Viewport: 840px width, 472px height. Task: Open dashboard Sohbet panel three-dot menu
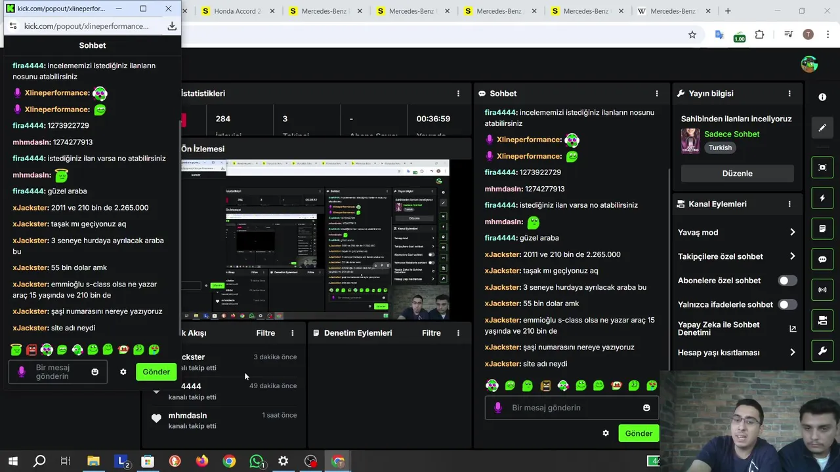coord(657,94)
